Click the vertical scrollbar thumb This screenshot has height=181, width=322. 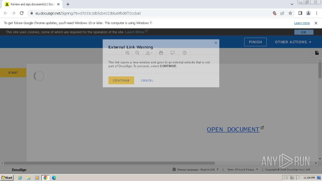[320, 70]
